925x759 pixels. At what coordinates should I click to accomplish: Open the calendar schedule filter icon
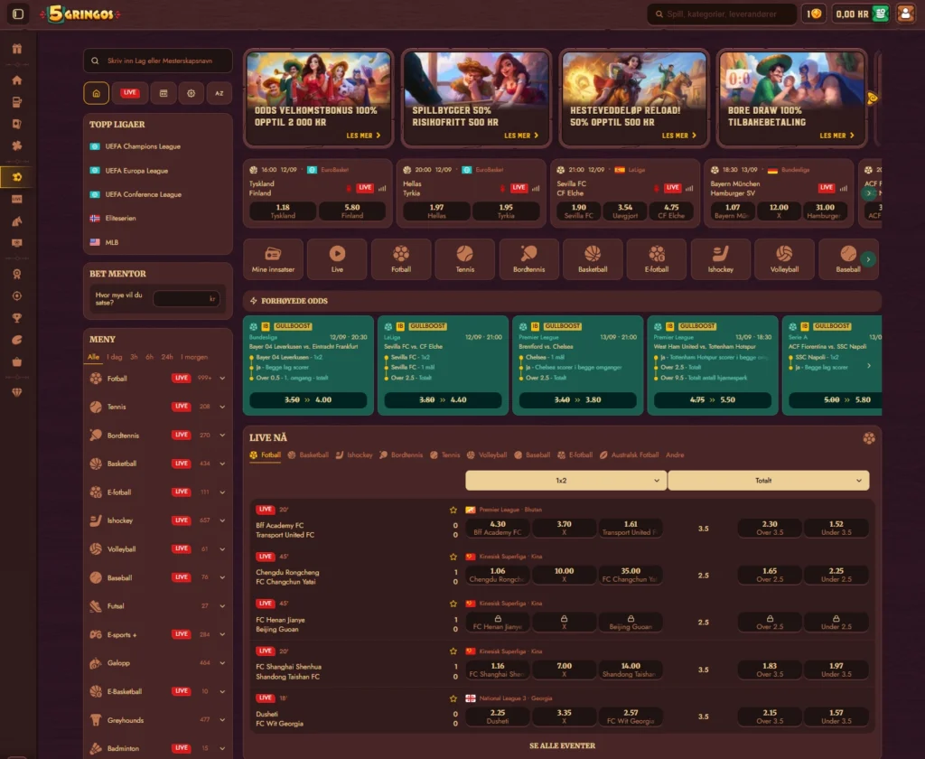pos(164,93)
